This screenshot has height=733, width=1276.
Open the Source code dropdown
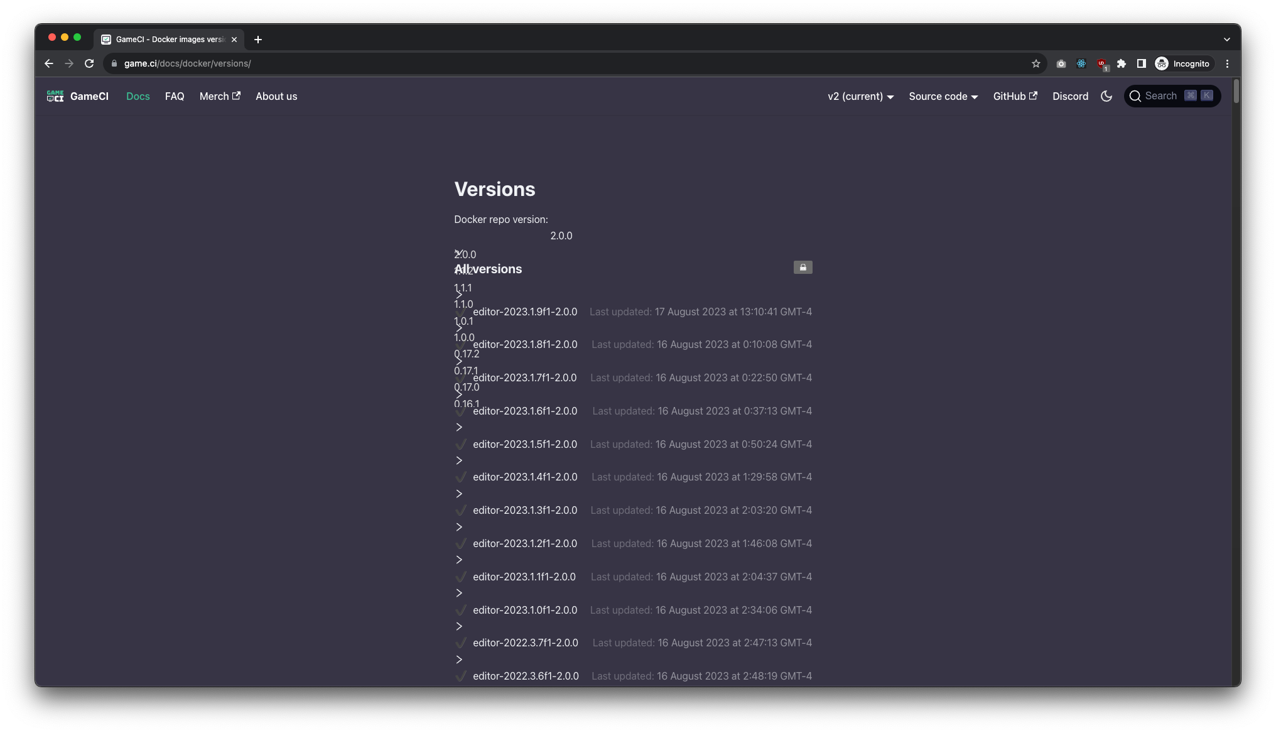coord(943,96)
